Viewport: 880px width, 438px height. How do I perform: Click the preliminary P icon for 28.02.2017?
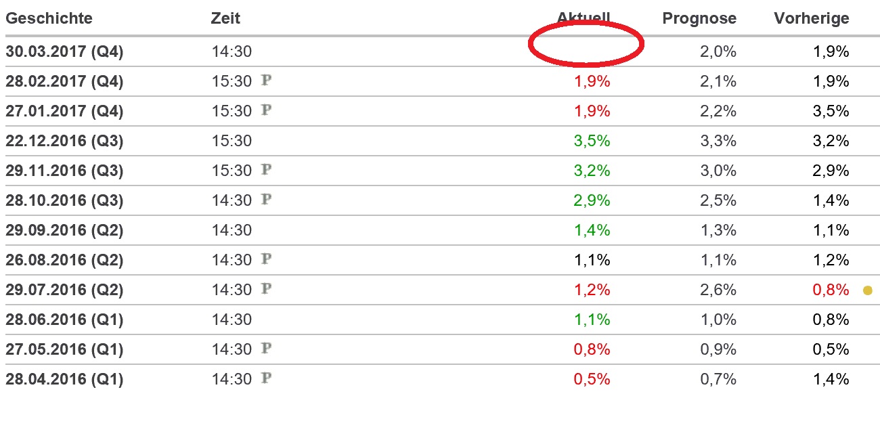tap(267, 81)
